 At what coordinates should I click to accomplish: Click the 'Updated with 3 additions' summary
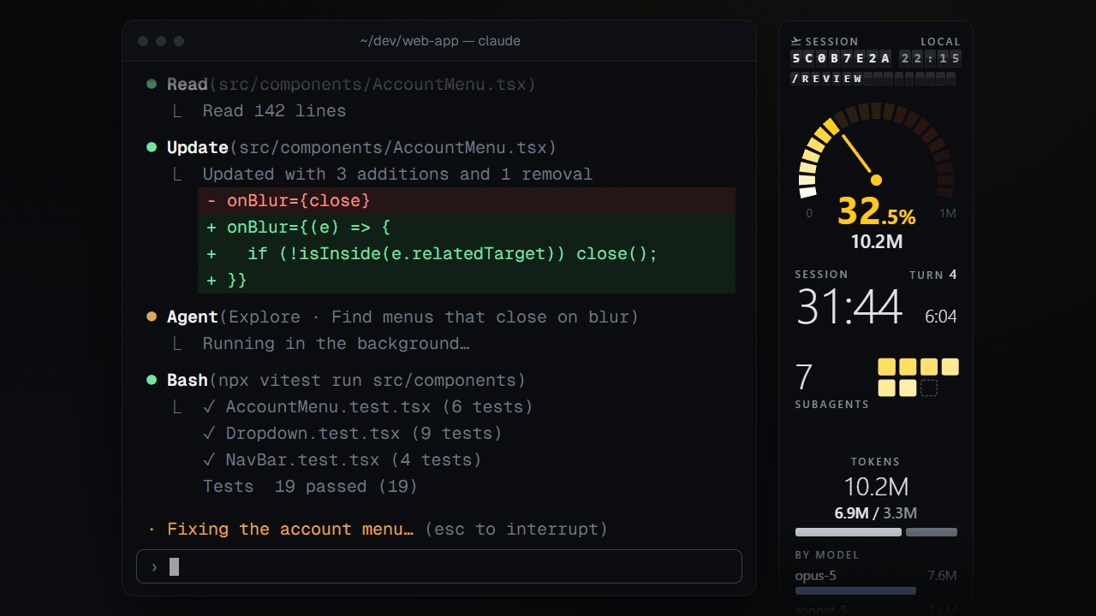[x=397, y=174]
